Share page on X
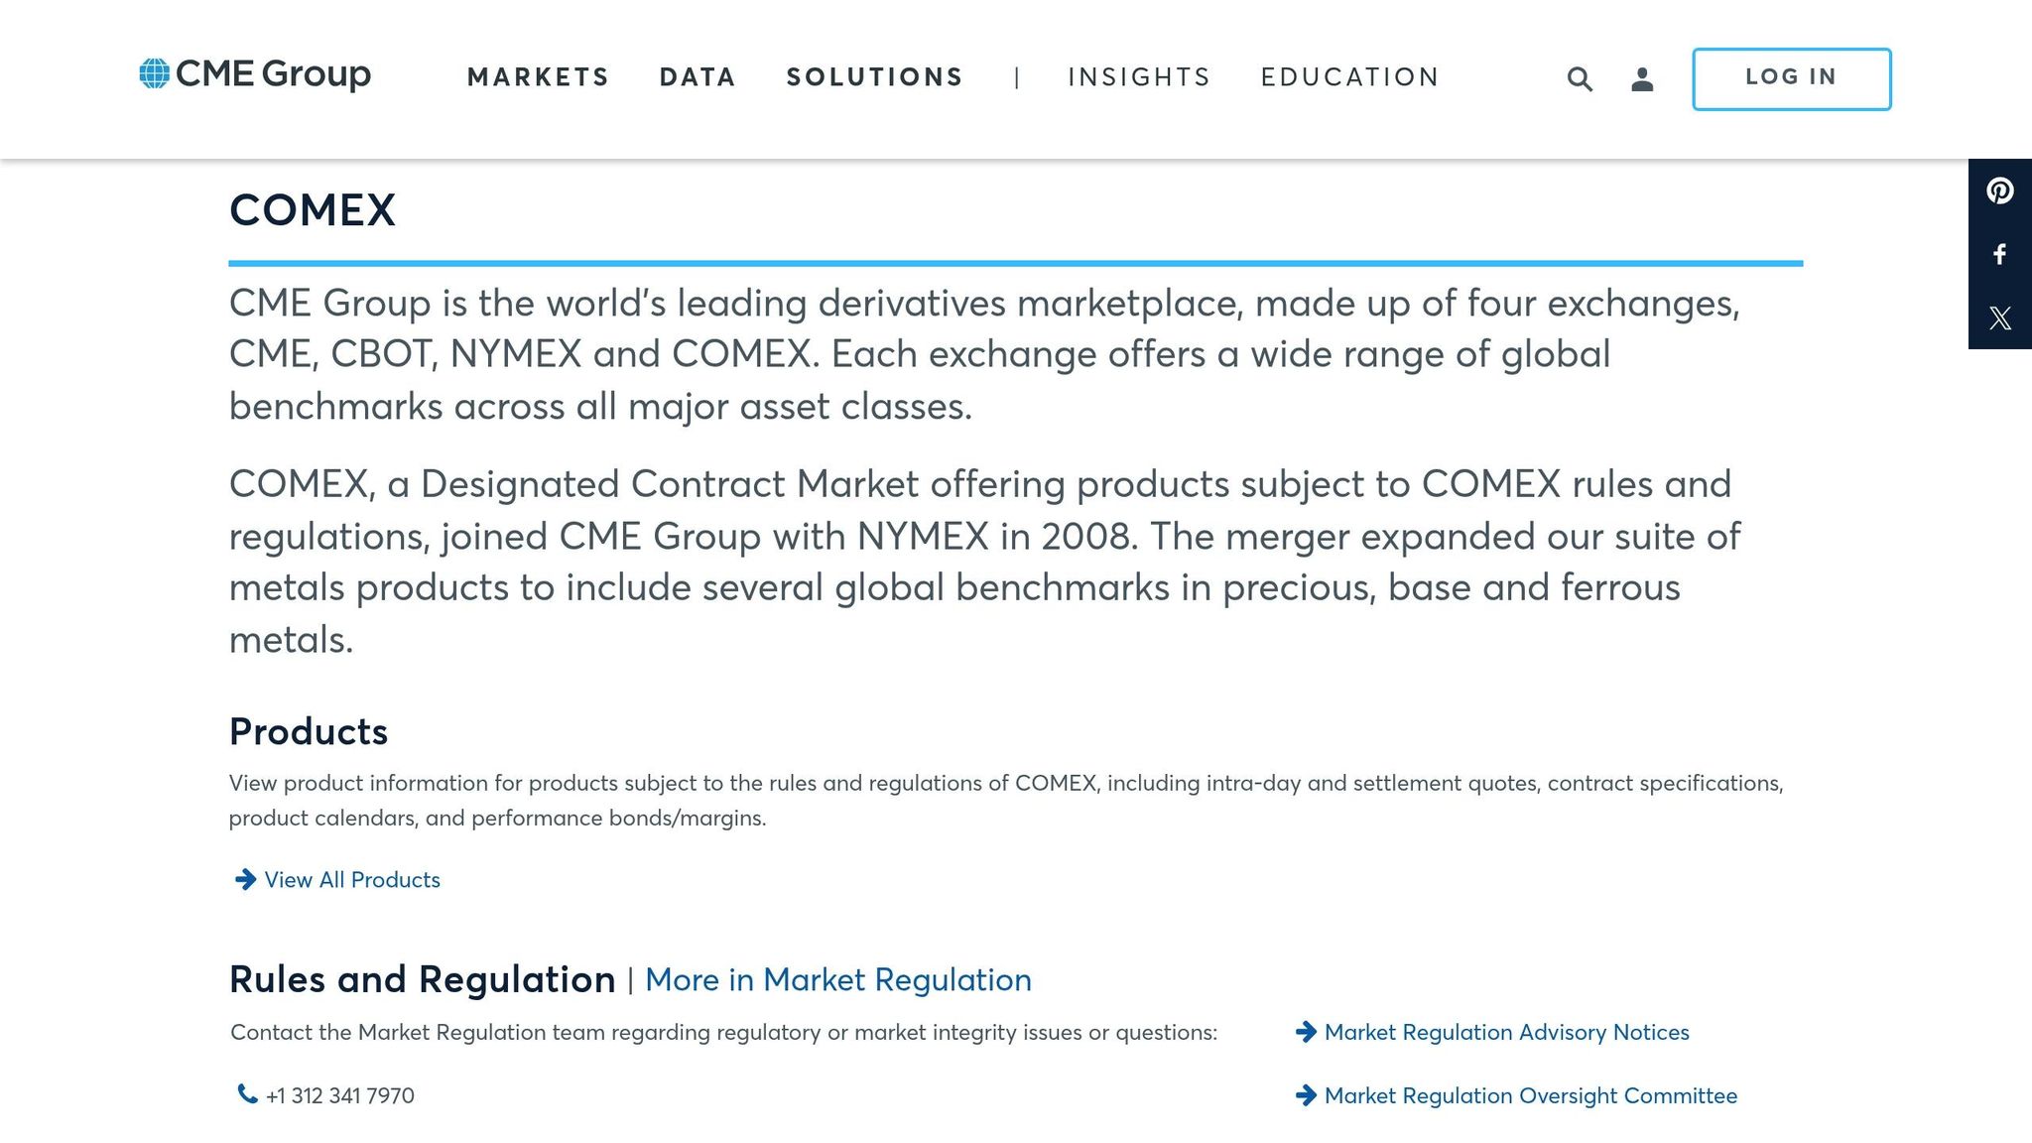 2000,317
